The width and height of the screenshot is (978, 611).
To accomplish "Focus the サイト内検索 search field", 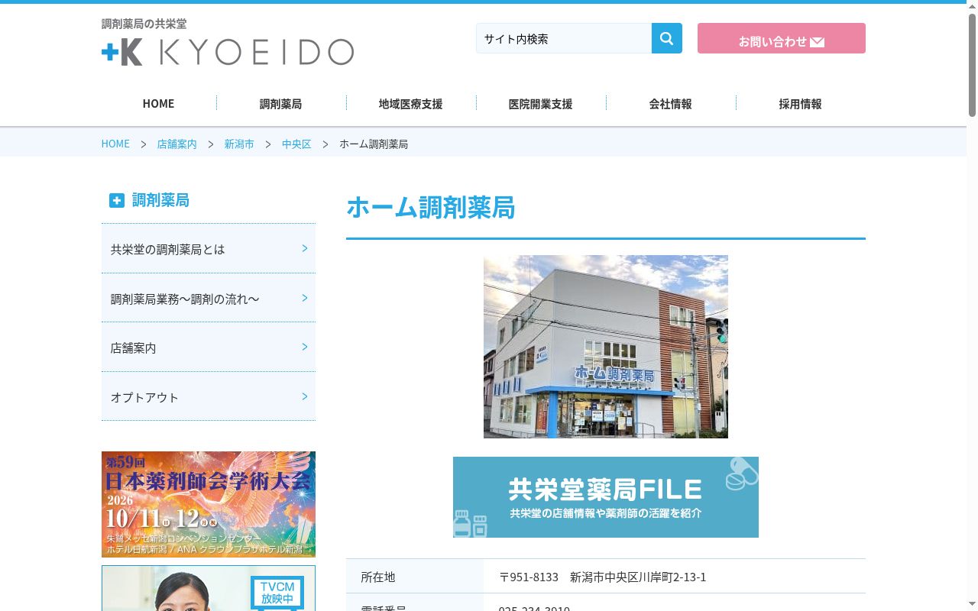I will pos(564,38).
